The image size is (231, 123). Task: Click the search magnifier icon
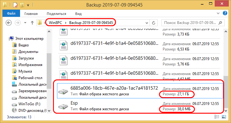220,23
